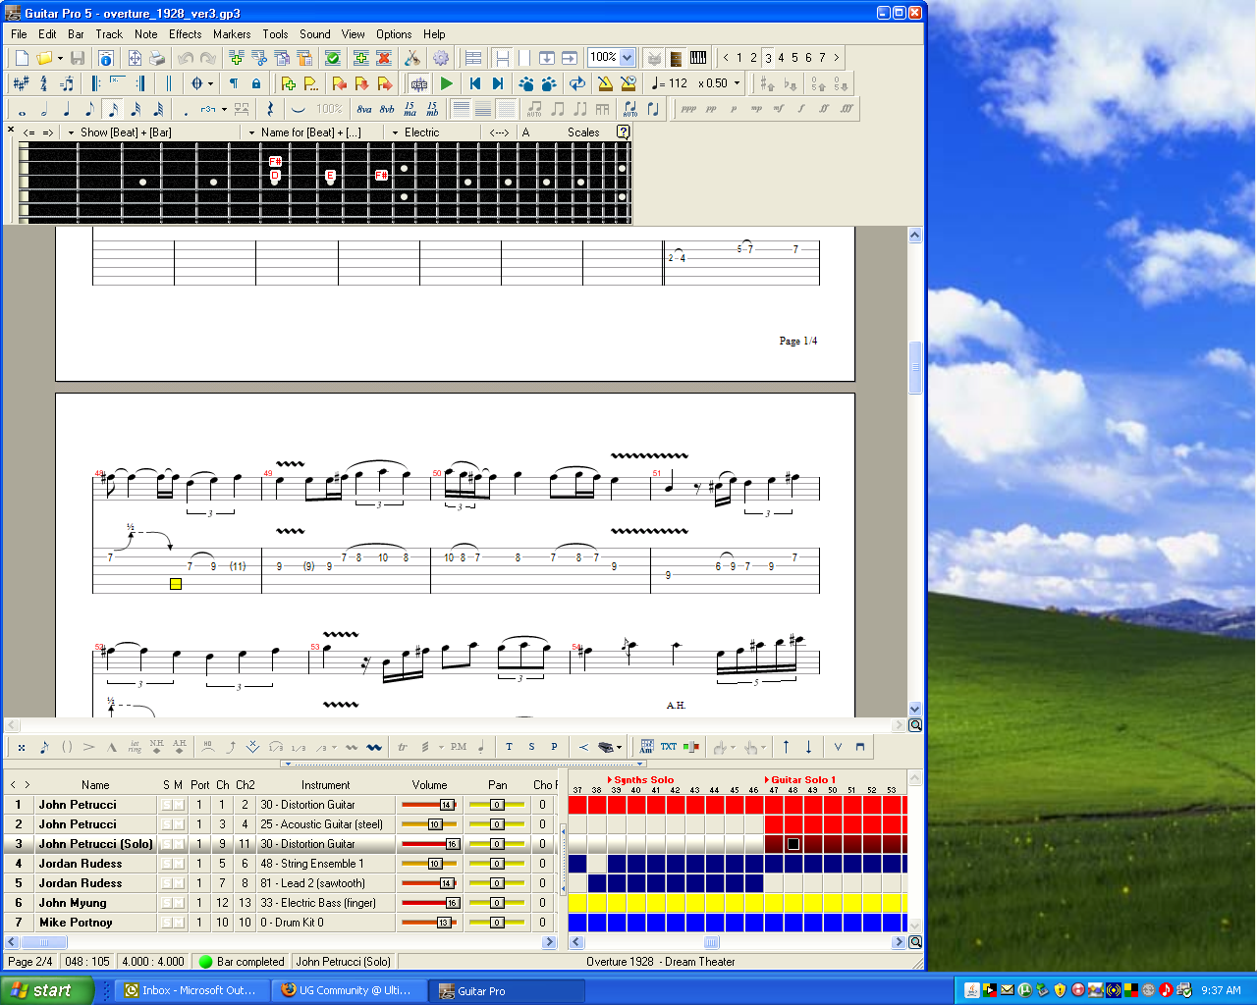Open Inbox - Microsoft Outlook taskbar item
The width and height of the screenshot is (1257, 1005).
(x=191, y=990)
